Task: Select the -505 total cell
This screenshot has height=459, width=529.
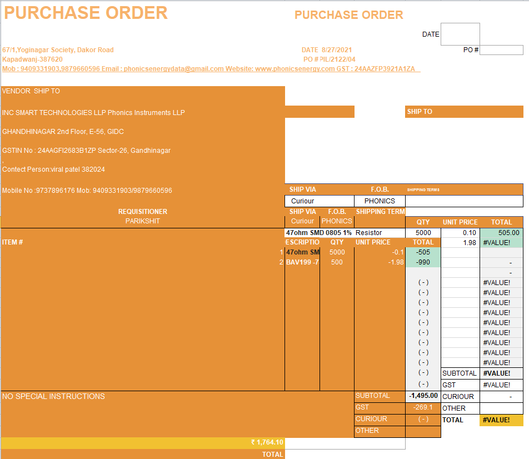Action: pos(423,252)
